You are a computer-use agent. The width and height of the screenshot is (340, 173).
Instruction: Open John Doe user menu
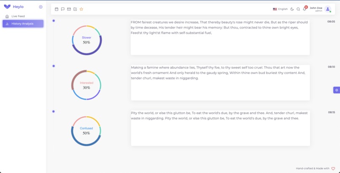(x=320, y=9)
